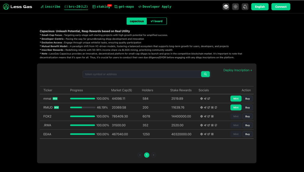Buy the FOX2 token

click(248, 116)
